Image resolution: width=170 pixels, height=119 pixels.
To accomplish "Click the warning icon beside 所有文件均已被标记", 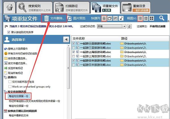I will 6,54.
